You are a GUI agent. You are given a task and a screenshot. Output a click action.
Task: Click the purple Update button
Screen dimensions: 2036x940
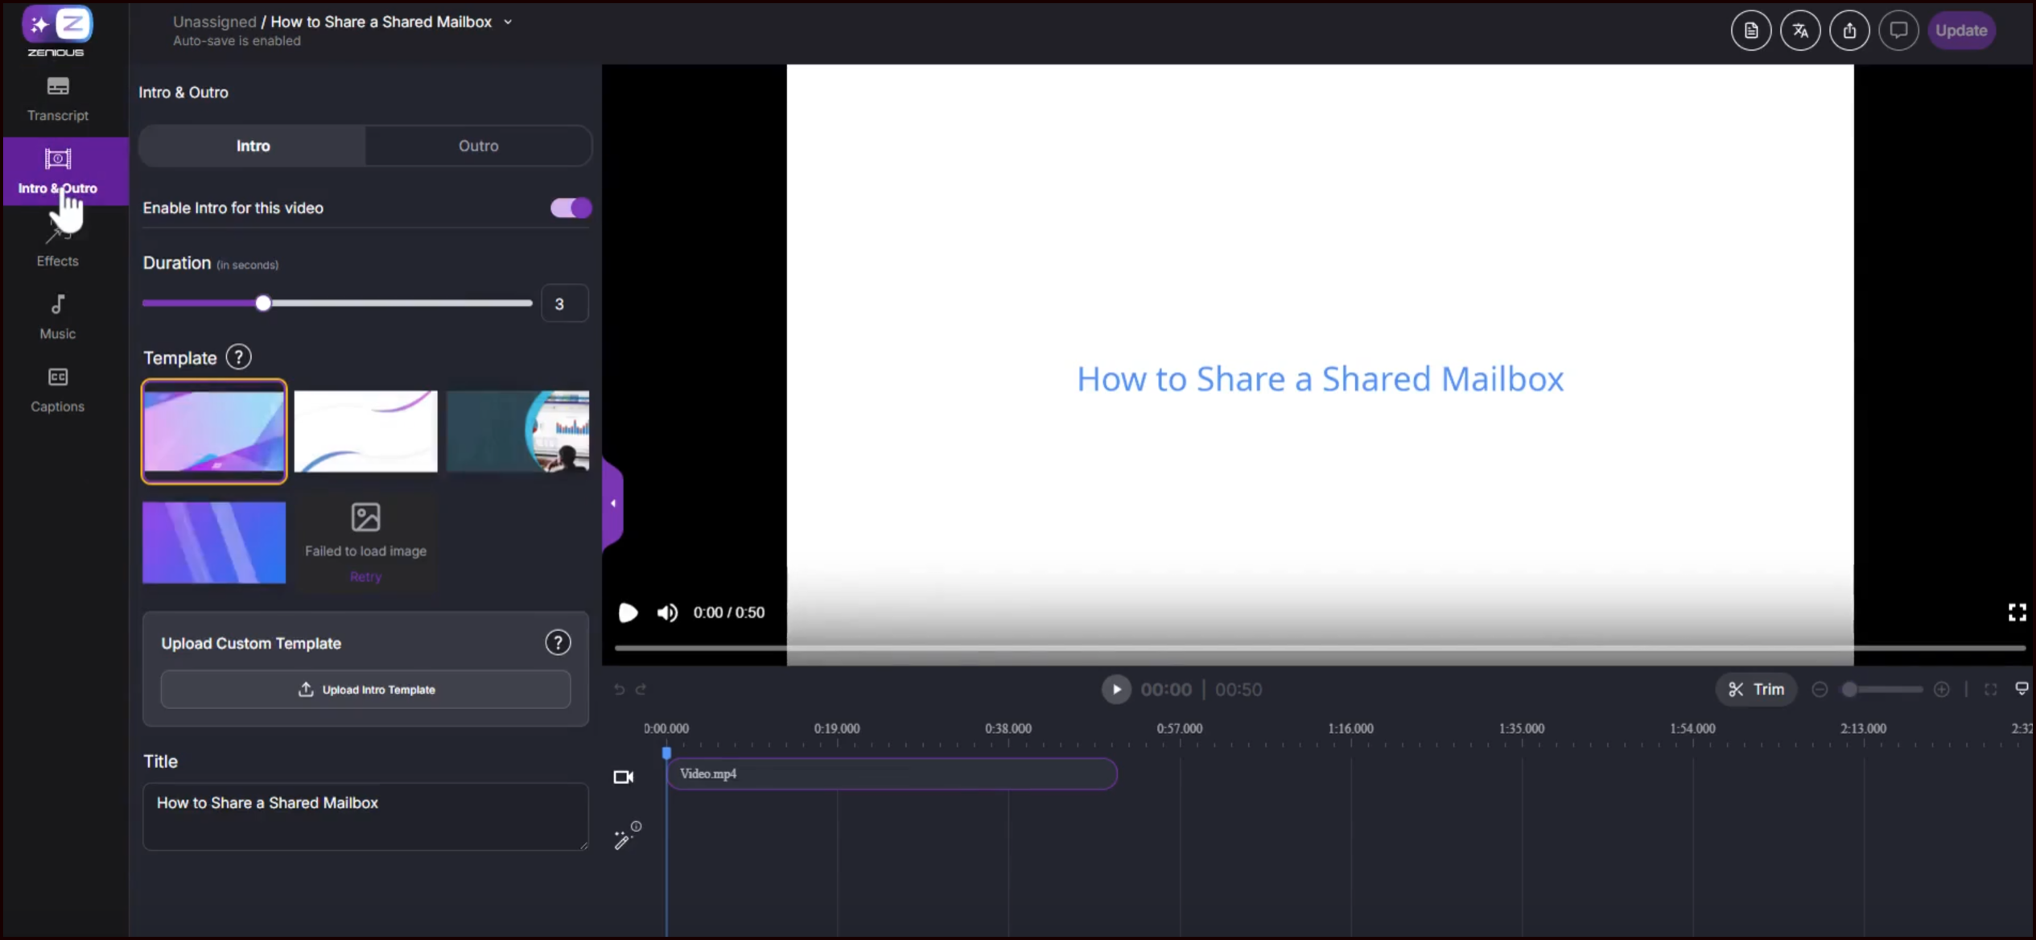pos(1961,31)
